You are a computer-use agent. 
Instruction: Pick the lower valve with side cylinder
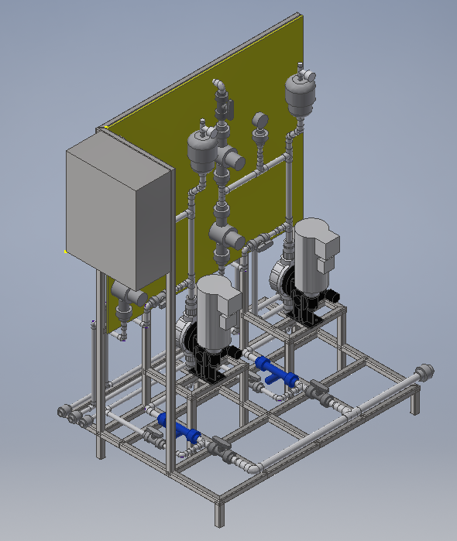tap(226, 235)
